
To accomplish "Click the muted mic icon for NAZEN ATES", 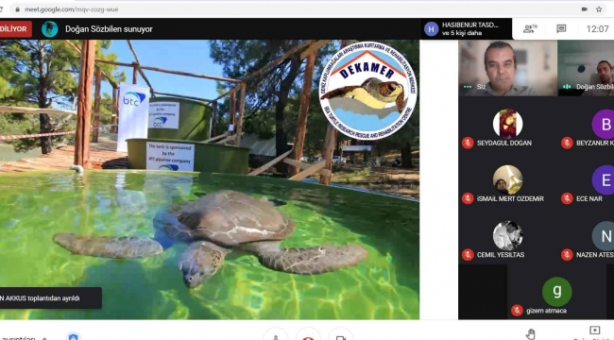I will (567, 255).
